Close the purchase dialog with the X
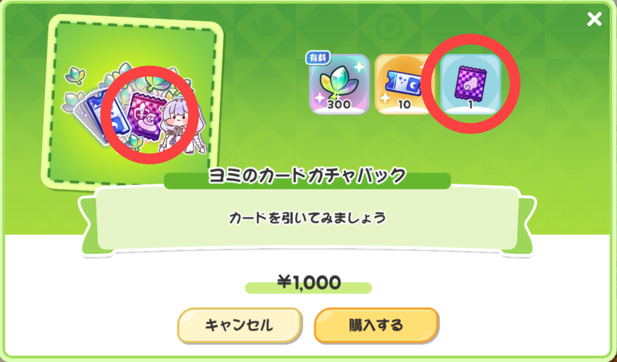Screen dimensions: 617x362 [594, 19]
